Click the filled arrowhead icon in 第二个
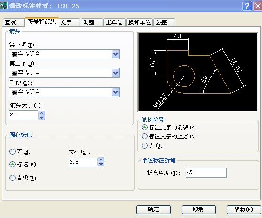This screenshot has height=218, width=262. [14, 73]
